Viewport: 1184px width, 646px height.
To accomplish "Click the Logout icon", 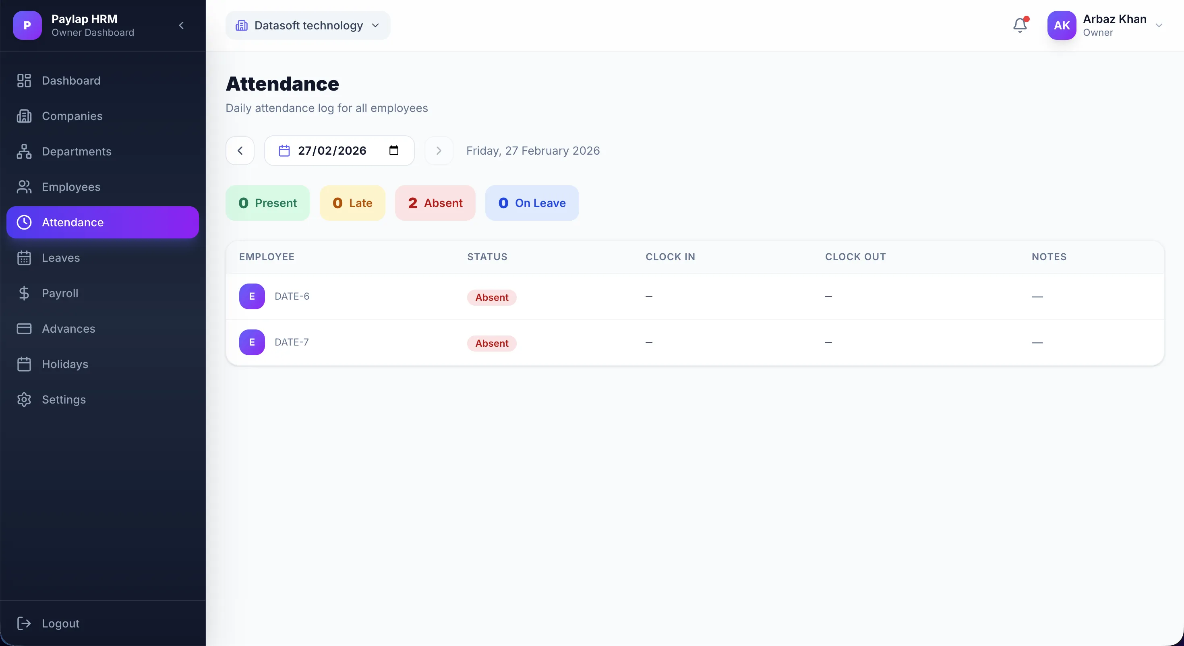I will coord(24,623).
